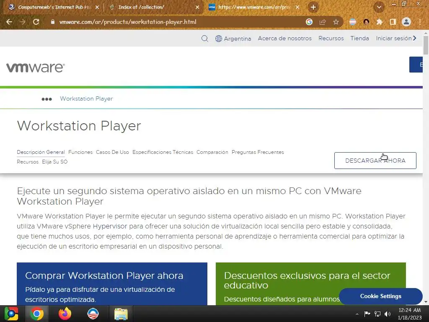Click Workstation Player breadcrumb link
Viewport: 429px width, 322px height.
pos(86,99)
